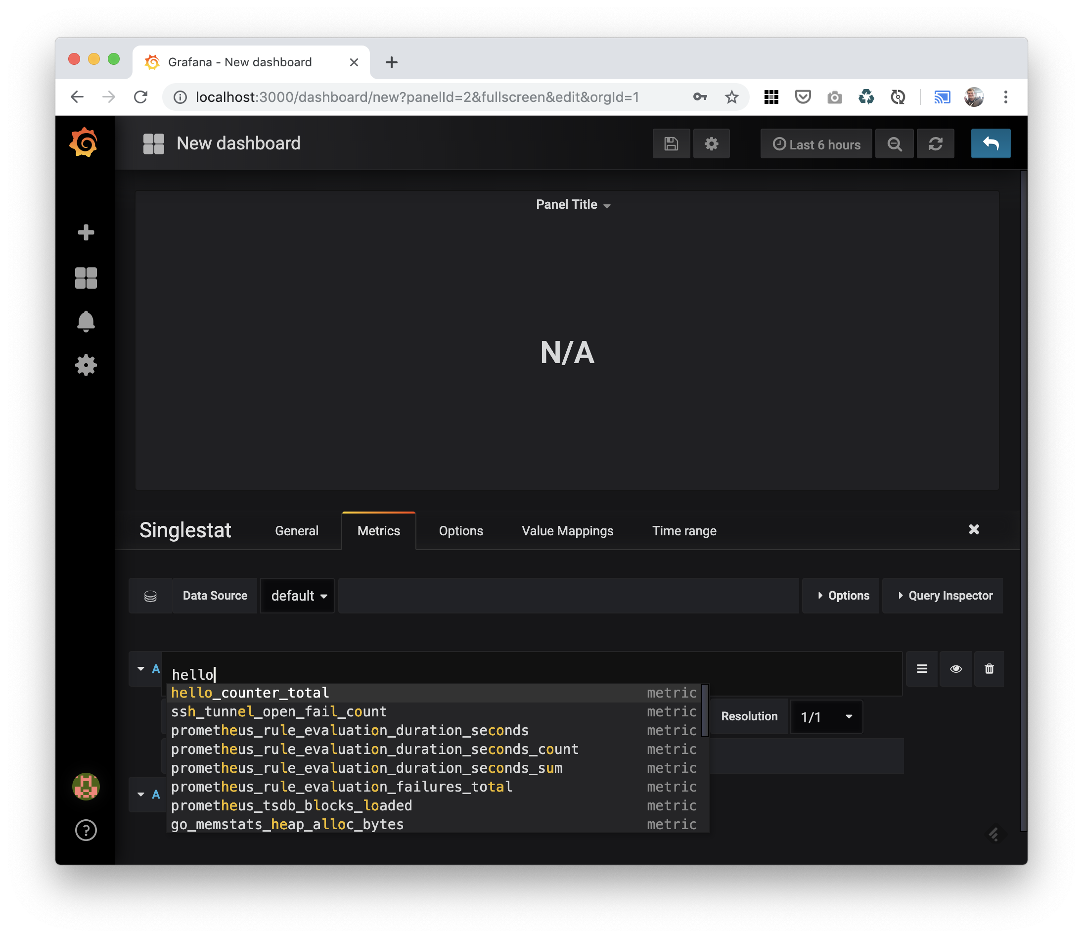Viewport: 1083px width, 938px height.
Task: Save the dashboard with the disk icon
Action: pos(671,143)
